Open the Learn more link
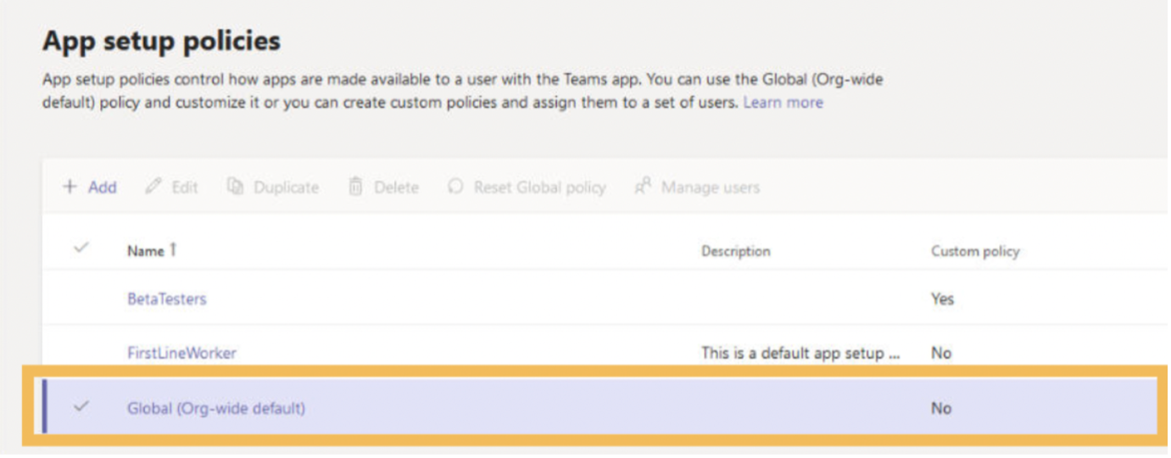Screen dimensions: 1171x458 tap(783, 103)
